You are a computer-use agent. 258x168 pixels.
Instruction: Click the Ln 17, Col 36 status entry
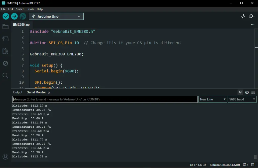coord(198,165)
